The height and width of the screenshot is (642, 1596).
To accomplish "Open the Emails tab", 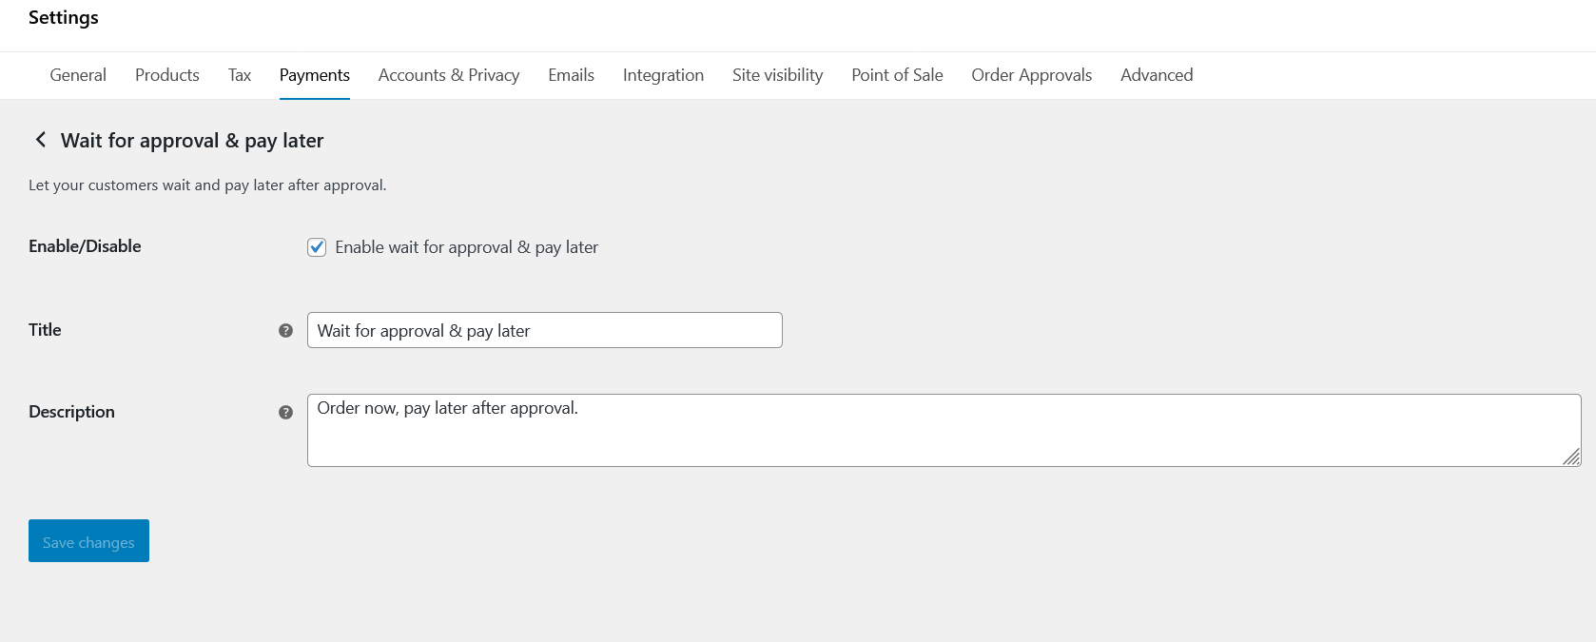I will [x=571, y=75].
